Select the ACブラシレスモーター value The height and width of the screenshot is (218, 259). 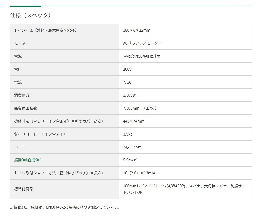click(x=142, y=43)
